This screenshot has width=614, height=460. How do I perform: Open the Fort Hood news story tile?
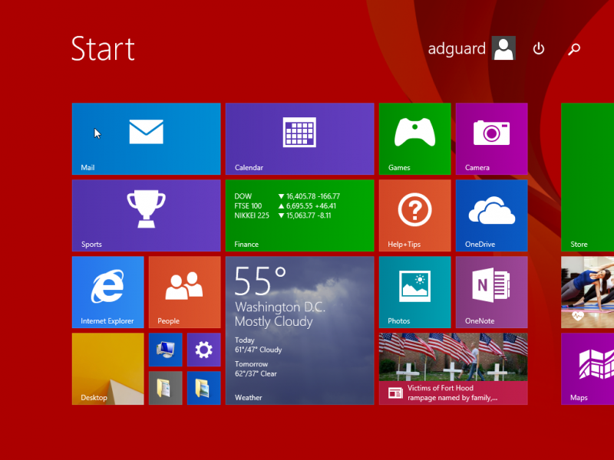point(453,369)
